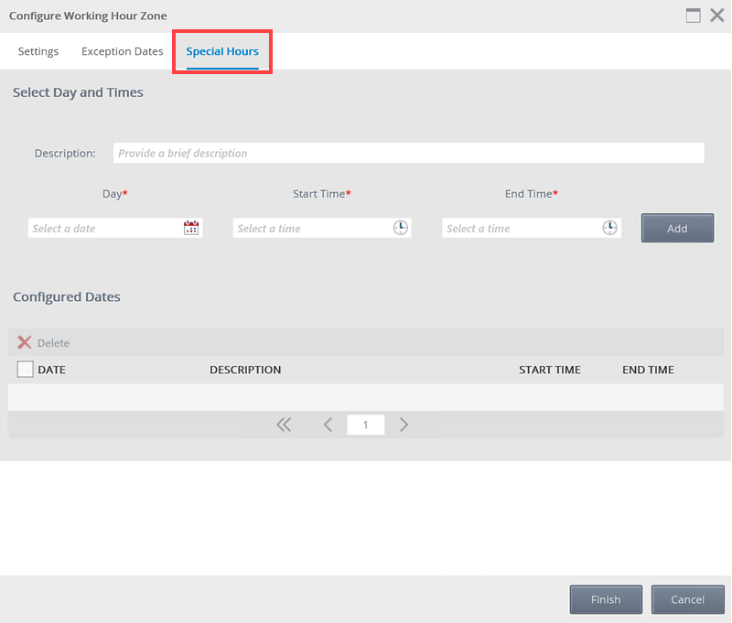Click the Start Time input field
732x623 pixels.
pyautogui.click(x=322, y=228)
